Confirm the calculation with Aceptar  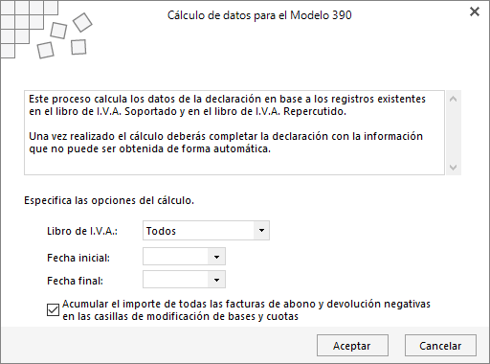tap(352, 346)
